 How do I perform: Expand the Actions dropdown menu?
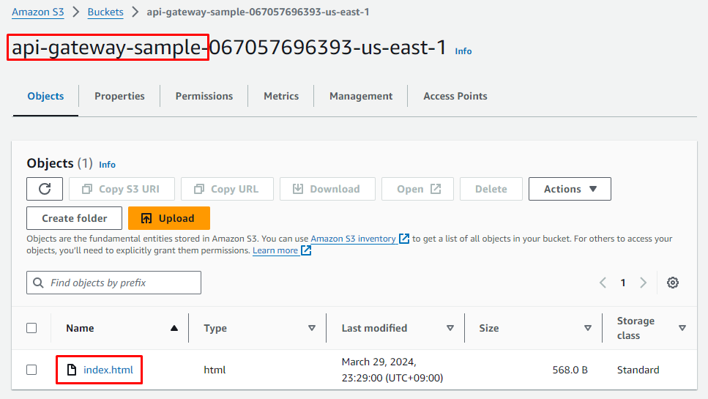tap(570, 189)
